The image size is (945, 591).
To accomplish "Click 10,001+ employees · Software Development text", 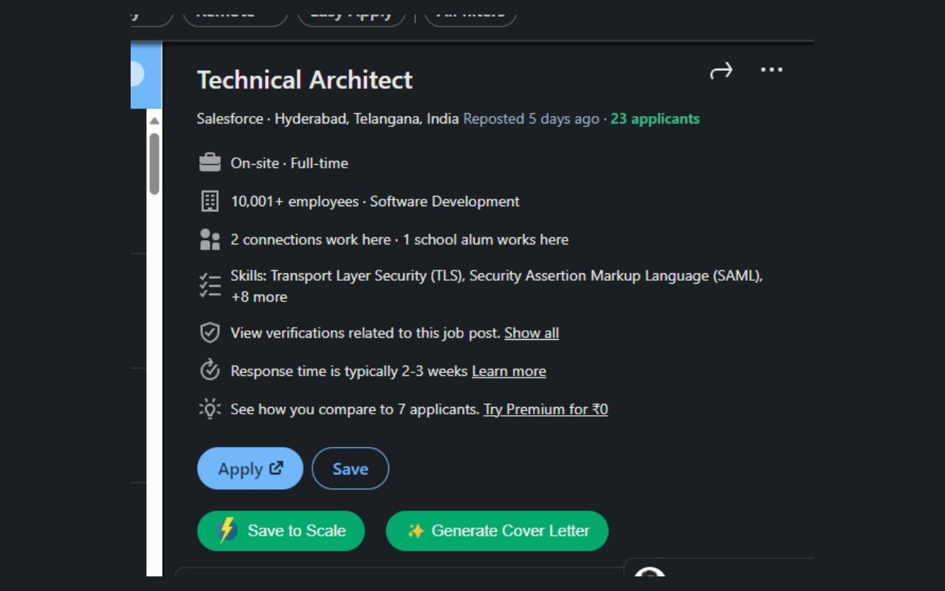I will pos(375,202).
